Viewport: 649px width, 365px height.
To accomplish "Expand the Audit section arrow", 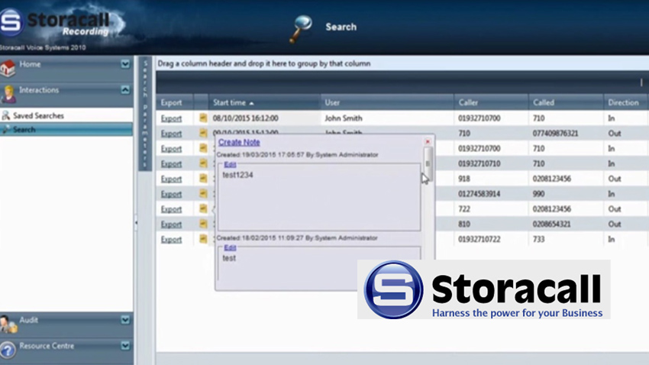I will coord(125,320).
